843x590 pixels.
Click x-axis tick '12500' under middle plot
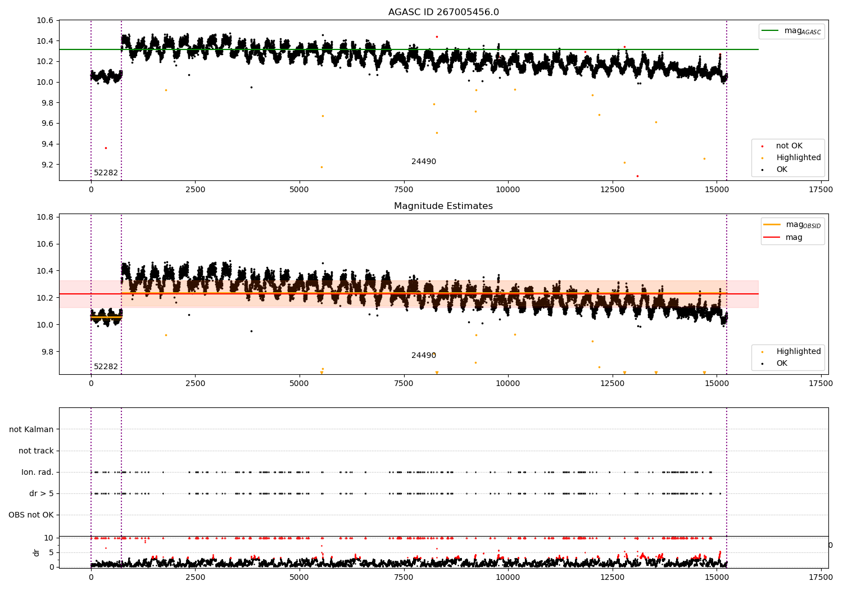point(612,384)
